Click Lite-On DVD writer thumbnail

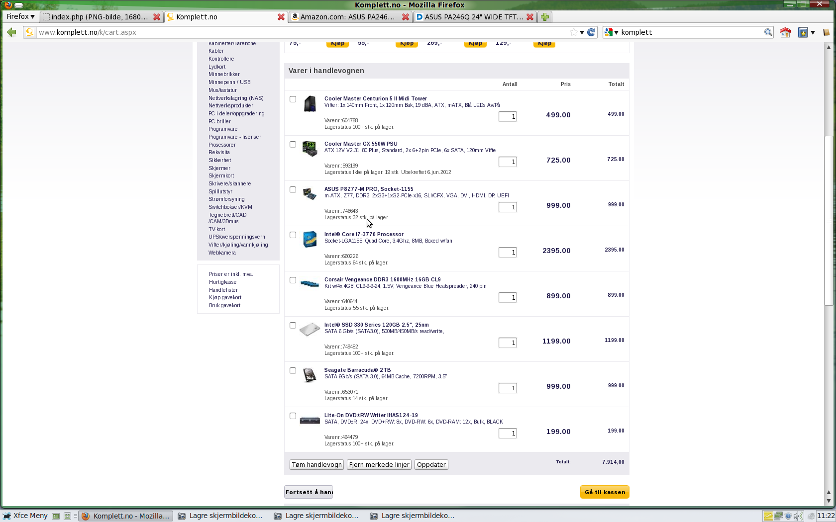click(x=310, y=421)
